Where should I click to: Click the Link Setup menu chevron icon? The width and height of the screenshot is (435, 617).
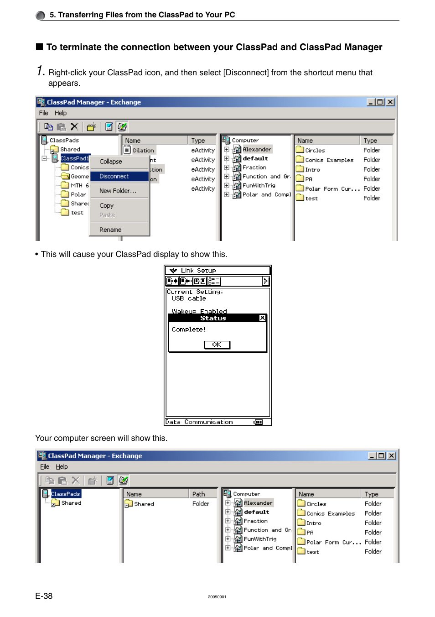coord(173,271)
